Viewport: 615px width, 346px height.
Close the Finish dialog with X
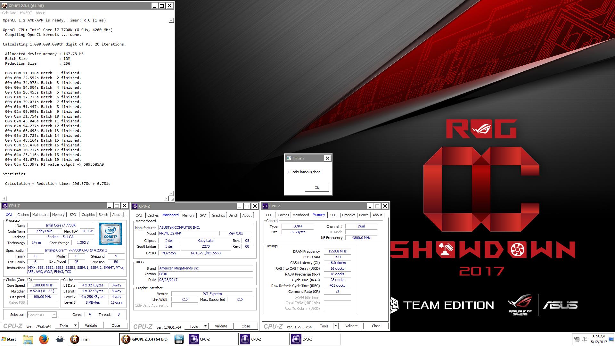(x=327, y=158)
